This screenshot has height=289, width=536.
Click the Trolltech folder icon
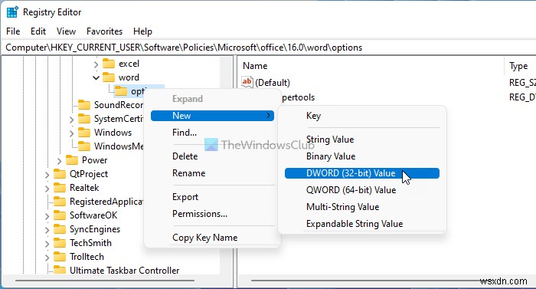pos(60,257)
